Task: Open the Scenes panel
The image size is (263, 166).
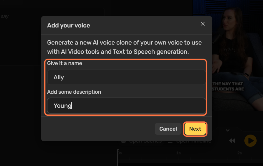Action: click(142, 141)
